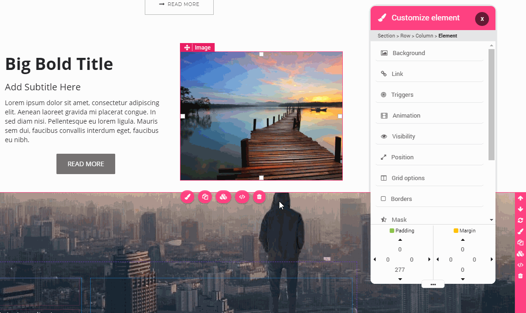Select Column in the breadcrumb navigation

424,36
